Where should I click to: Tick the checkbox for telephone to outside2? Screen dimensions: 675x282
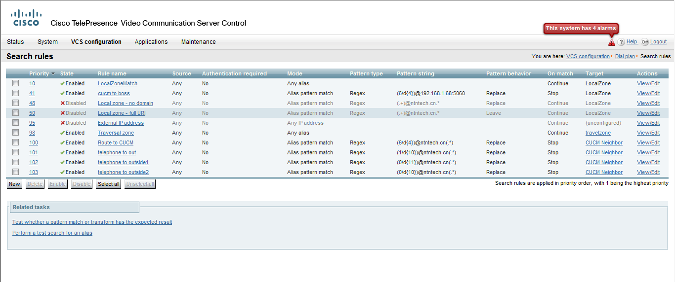click(16, 172)
